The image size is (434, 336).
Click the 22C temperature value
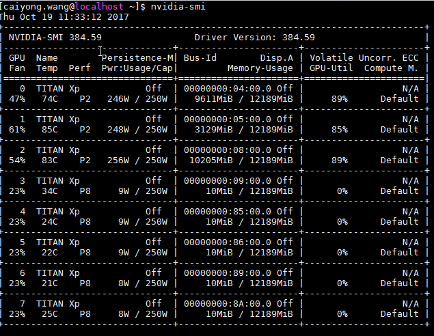49,252
